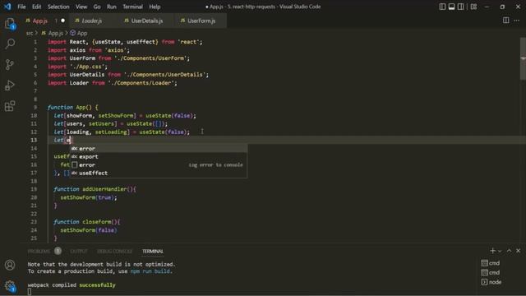Open the Problems panel tab

pos(39,251)
